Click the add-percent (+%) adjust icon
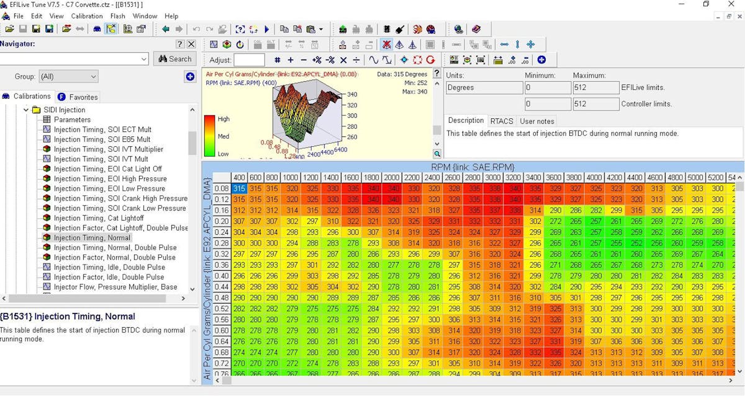Viewport: 745px width, 396px height. pos(317,60)
